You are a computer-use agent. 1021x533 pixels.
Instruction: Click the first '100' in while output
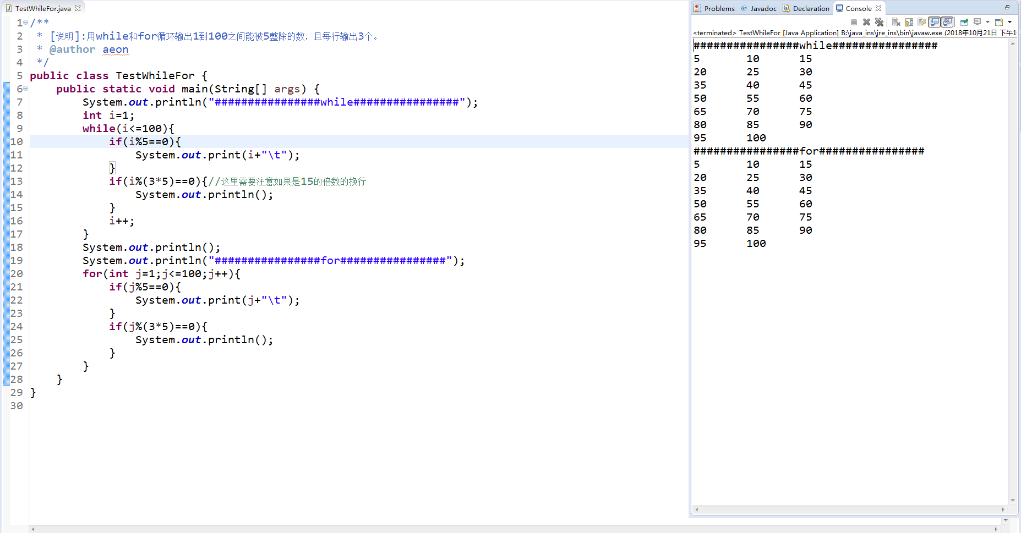(x=756, y=138)
